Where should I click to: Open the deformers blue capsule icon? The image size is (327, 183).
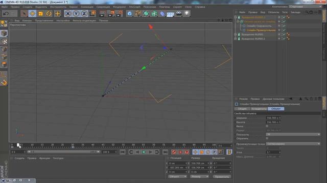coord(162,14)
